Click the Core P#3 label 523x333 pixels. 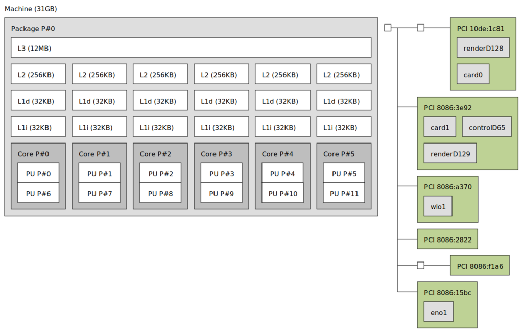pos(217,154)
